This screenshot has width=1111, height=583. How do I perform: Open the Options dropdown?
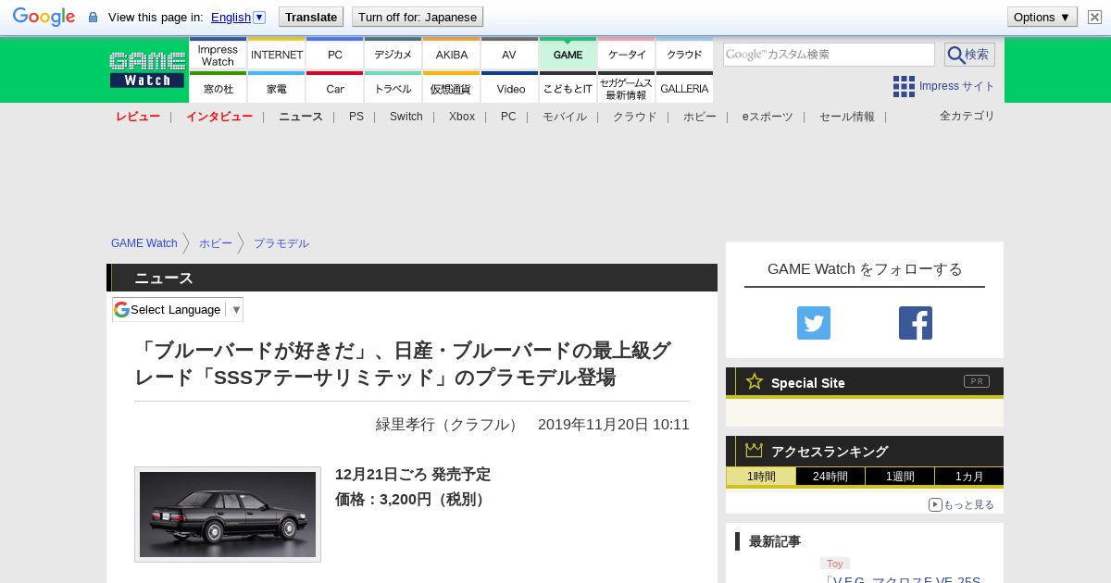coord(1042,17)
